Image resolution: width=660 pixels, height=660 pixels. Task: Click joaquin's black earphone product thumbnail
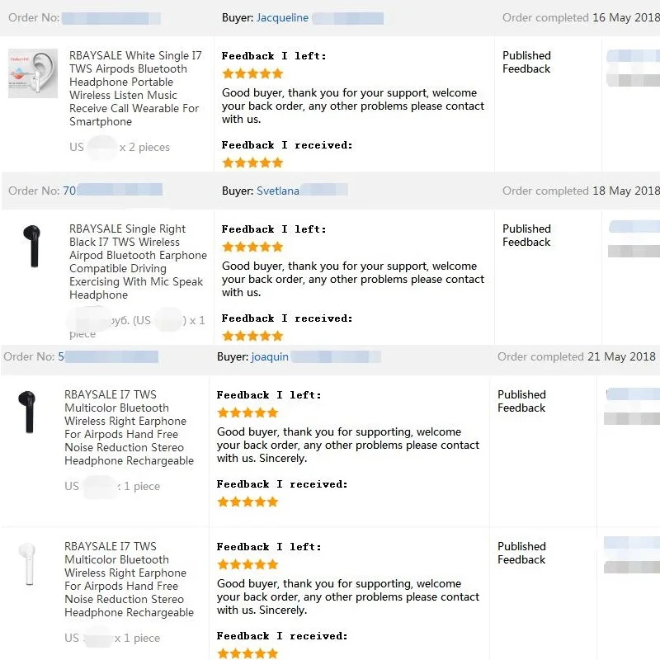coord(28,412)
